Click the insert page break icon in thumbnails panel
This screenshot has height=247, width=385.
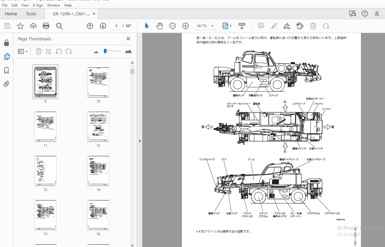click(49, 51)
